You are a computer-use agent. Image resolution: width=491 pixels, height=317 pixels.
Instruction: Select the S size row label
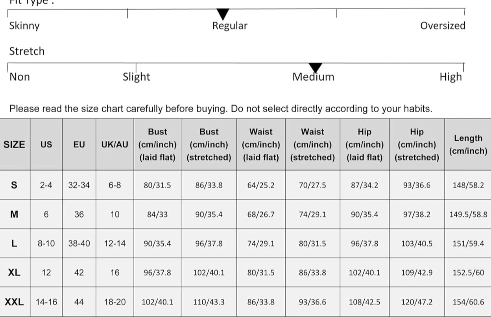(15, 185)
